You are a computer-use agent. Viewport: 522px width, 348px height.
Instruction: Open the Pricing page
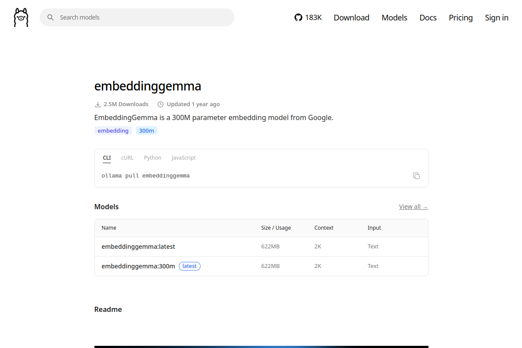tap(461, 17)
